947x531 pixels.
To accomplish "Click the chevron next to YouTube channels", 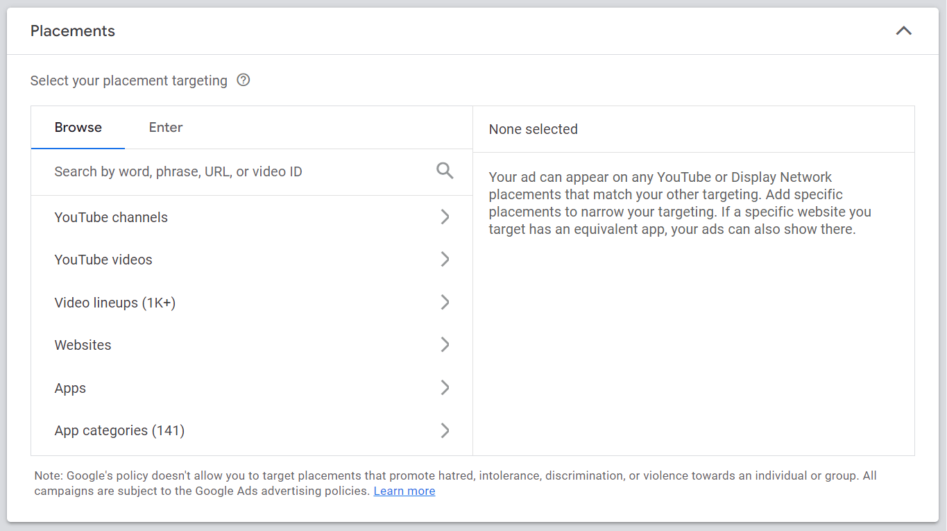I will 445,217.
